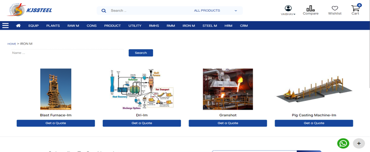Open the Granshot product thumbnail
Viewport: 370px width, 152px height.
(x=228, y=89)
